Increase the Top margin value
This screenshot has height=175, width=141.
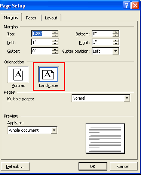(x=55, y=32)
